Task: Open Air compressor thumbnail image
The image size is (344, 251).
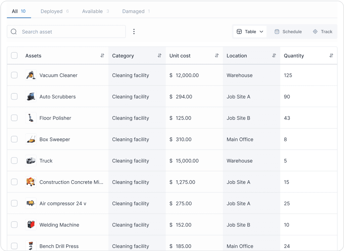Action: point(31,203)
